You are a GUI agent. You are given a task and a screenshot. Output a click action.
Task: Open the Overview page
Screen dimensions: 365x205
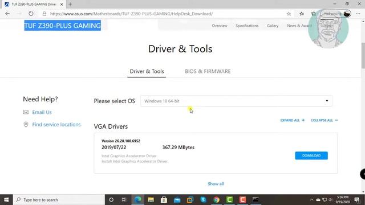click(x=220, y=26)
